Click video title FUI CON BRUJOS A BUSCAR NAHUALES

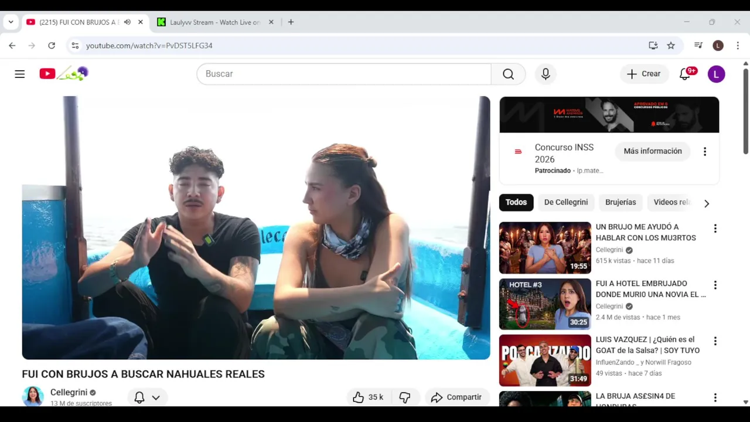pyautogui.click(x=144, y=374)
